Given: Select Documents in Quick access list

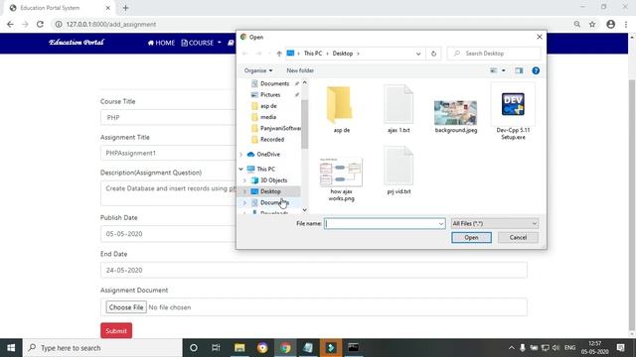Looking at the screenshot, I should point(274,83).
